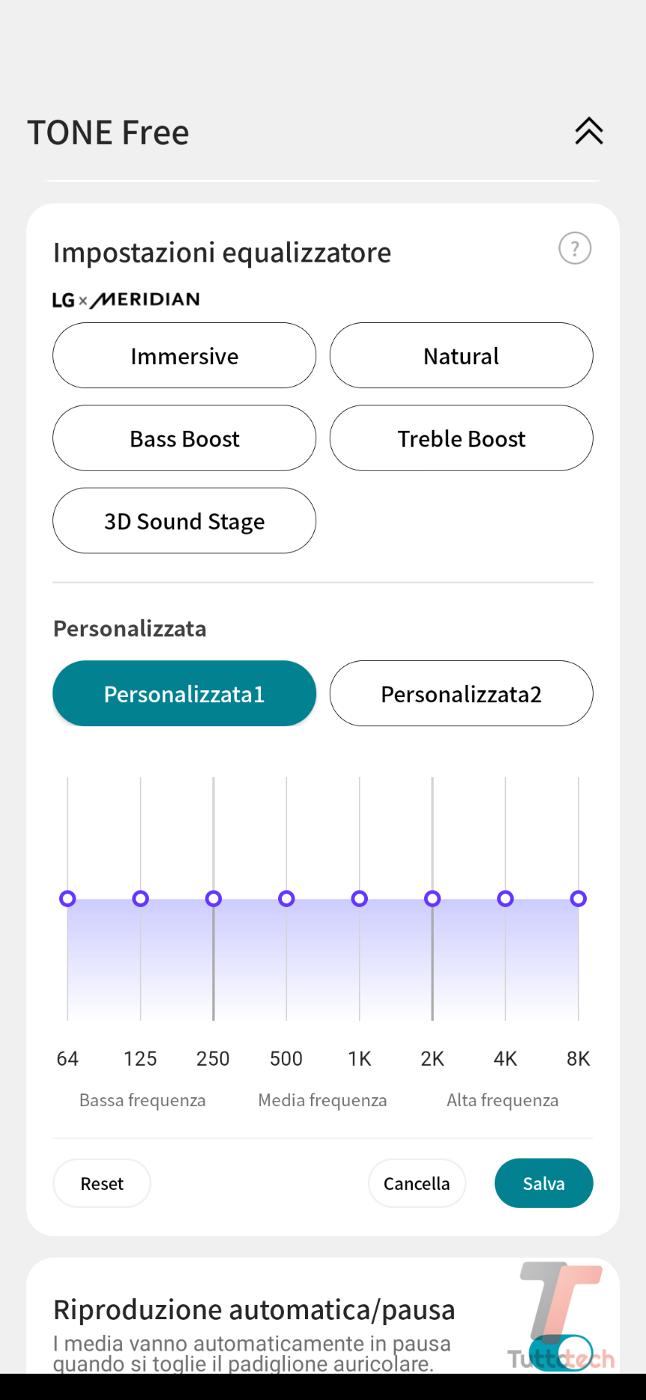This screenshot has height=1400, width=646.
Task: Select the Immersive equalizer preset
Action: click(x=184, y=356)
